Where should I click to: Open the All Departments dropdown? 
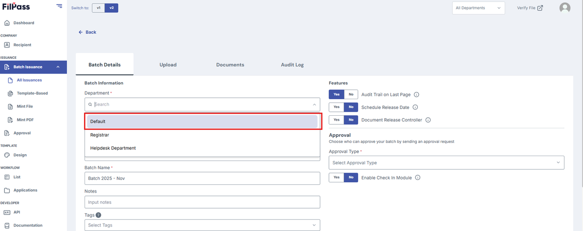pos(478,8)
